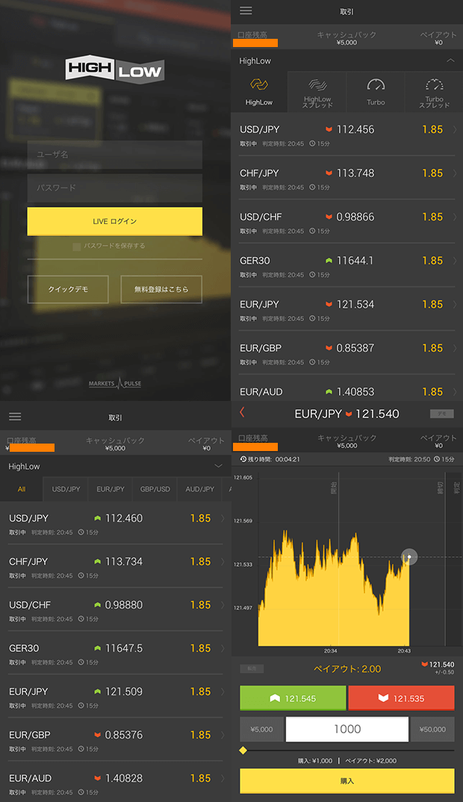Click the yellow diamond amount slider handle
Viewport: 463px width, 802px height.
point(243,750)
